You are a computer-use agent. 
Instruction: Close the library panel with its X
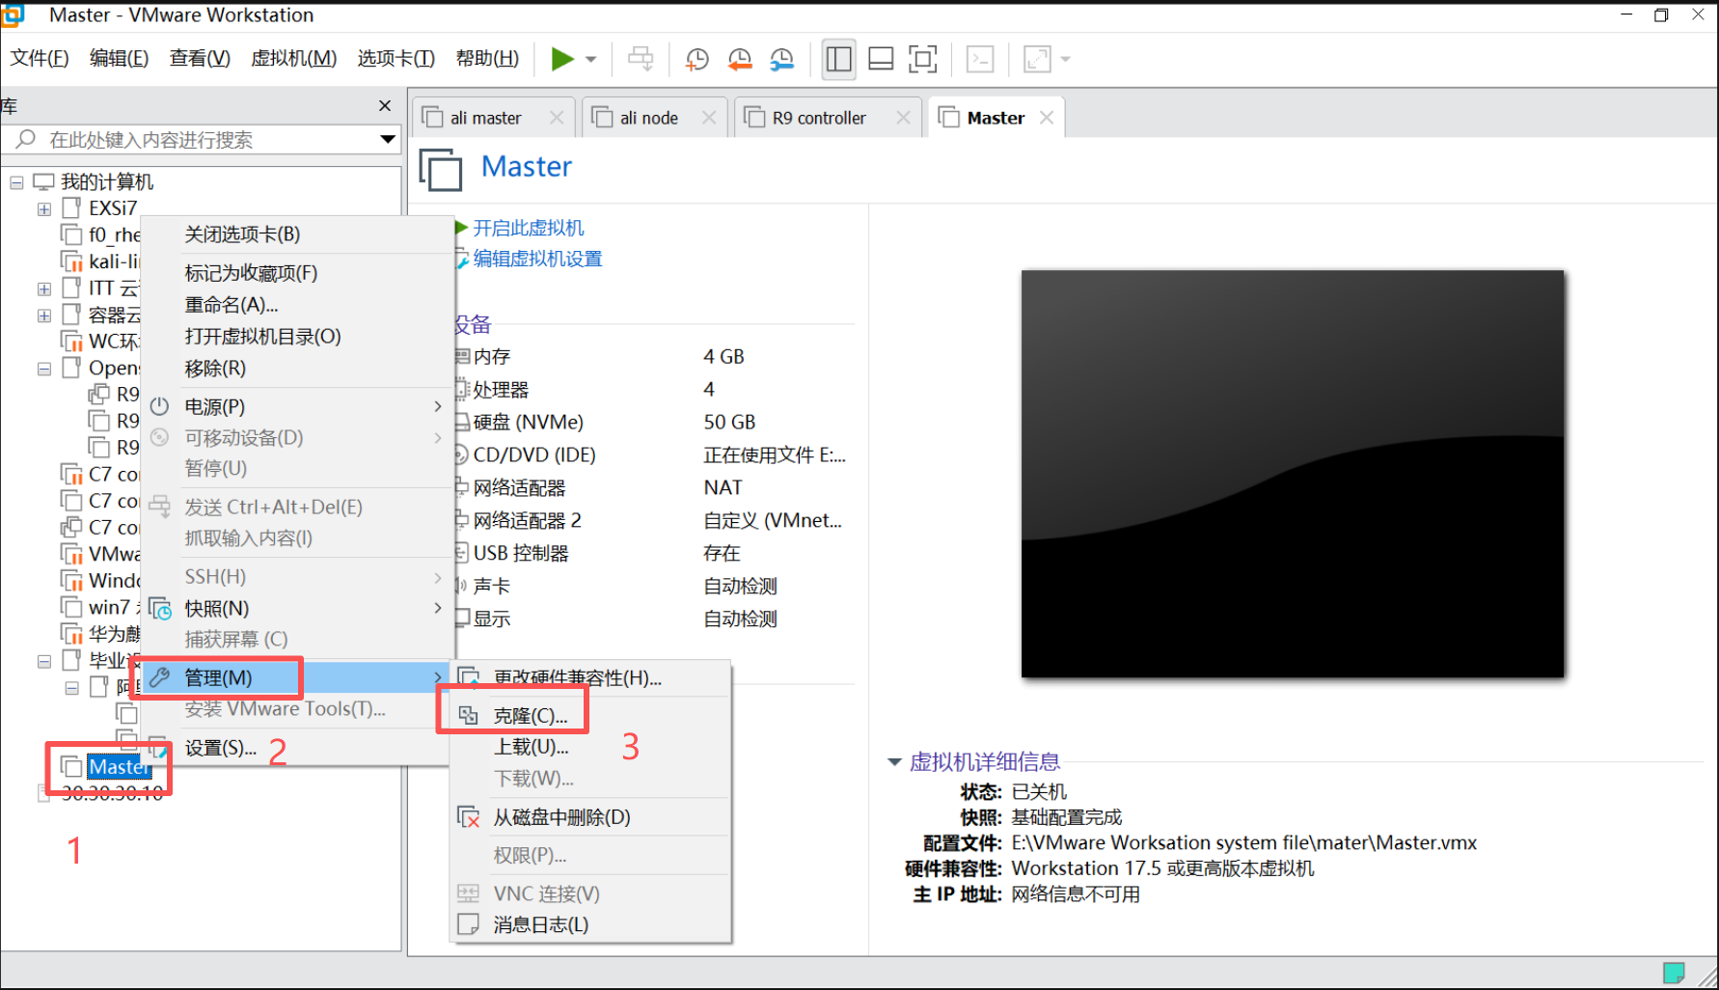[x=385, y=105]
